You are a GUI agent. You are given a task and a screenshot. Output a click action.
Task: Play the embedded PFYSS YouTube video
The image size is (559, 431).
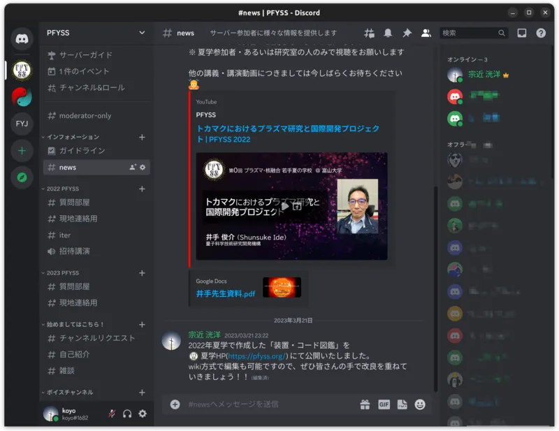click(x=284, y=206)
